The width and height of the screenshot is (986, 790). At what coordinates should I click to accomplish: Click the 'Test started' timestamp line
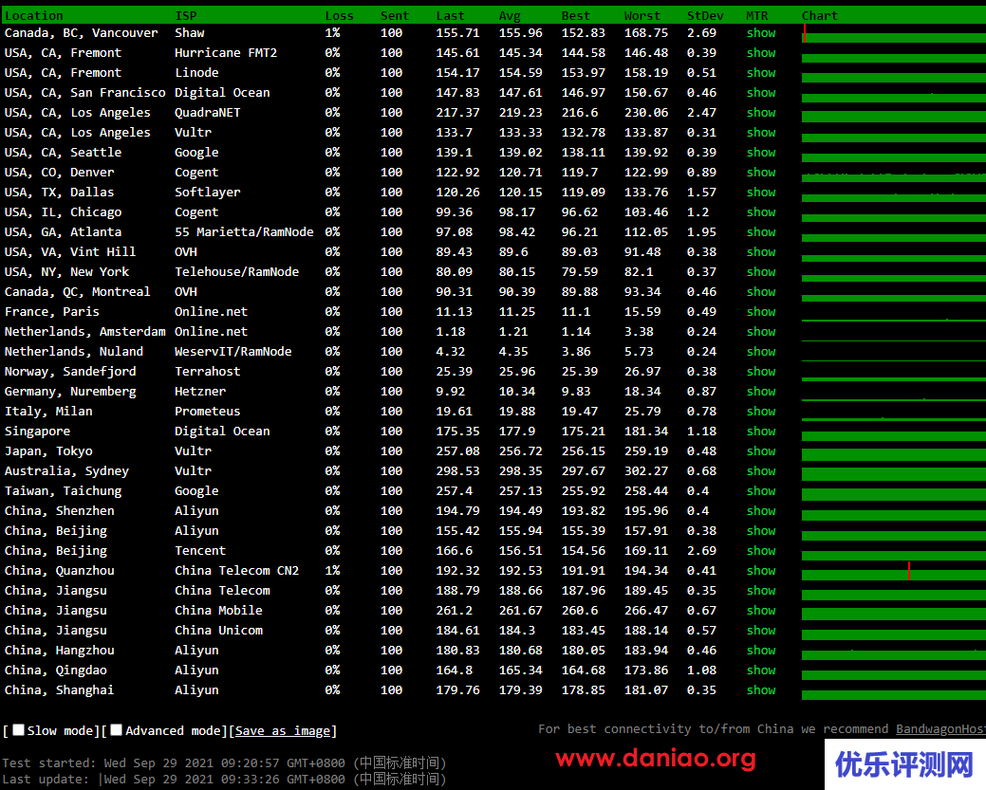pyautogui.click(x=224, y=763)
